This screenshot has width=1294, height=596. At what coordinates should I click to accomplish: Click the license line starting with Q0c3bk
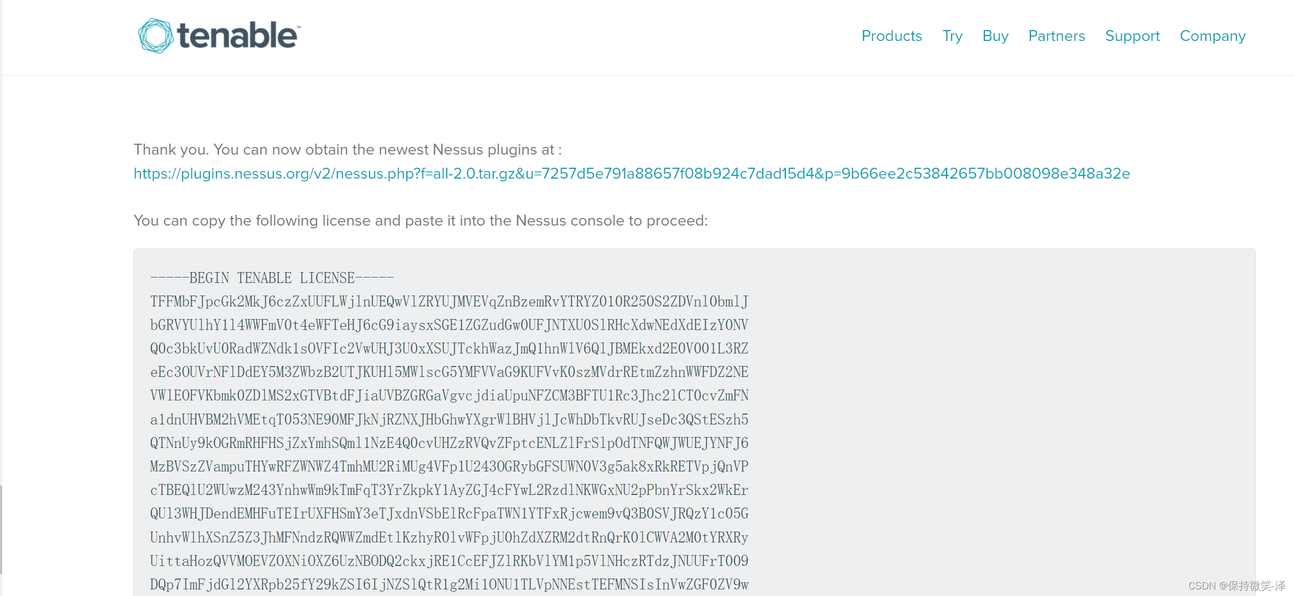(x=449, y=349)
